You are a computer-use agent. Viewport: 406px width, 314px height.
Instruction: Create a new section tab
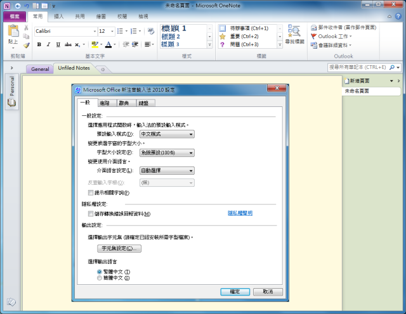pyautogui.click(x=103, y=69)
